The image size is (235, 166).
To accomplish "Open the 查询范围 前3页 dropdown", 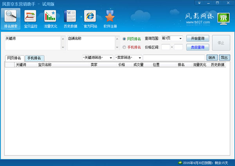I will 172,38.
